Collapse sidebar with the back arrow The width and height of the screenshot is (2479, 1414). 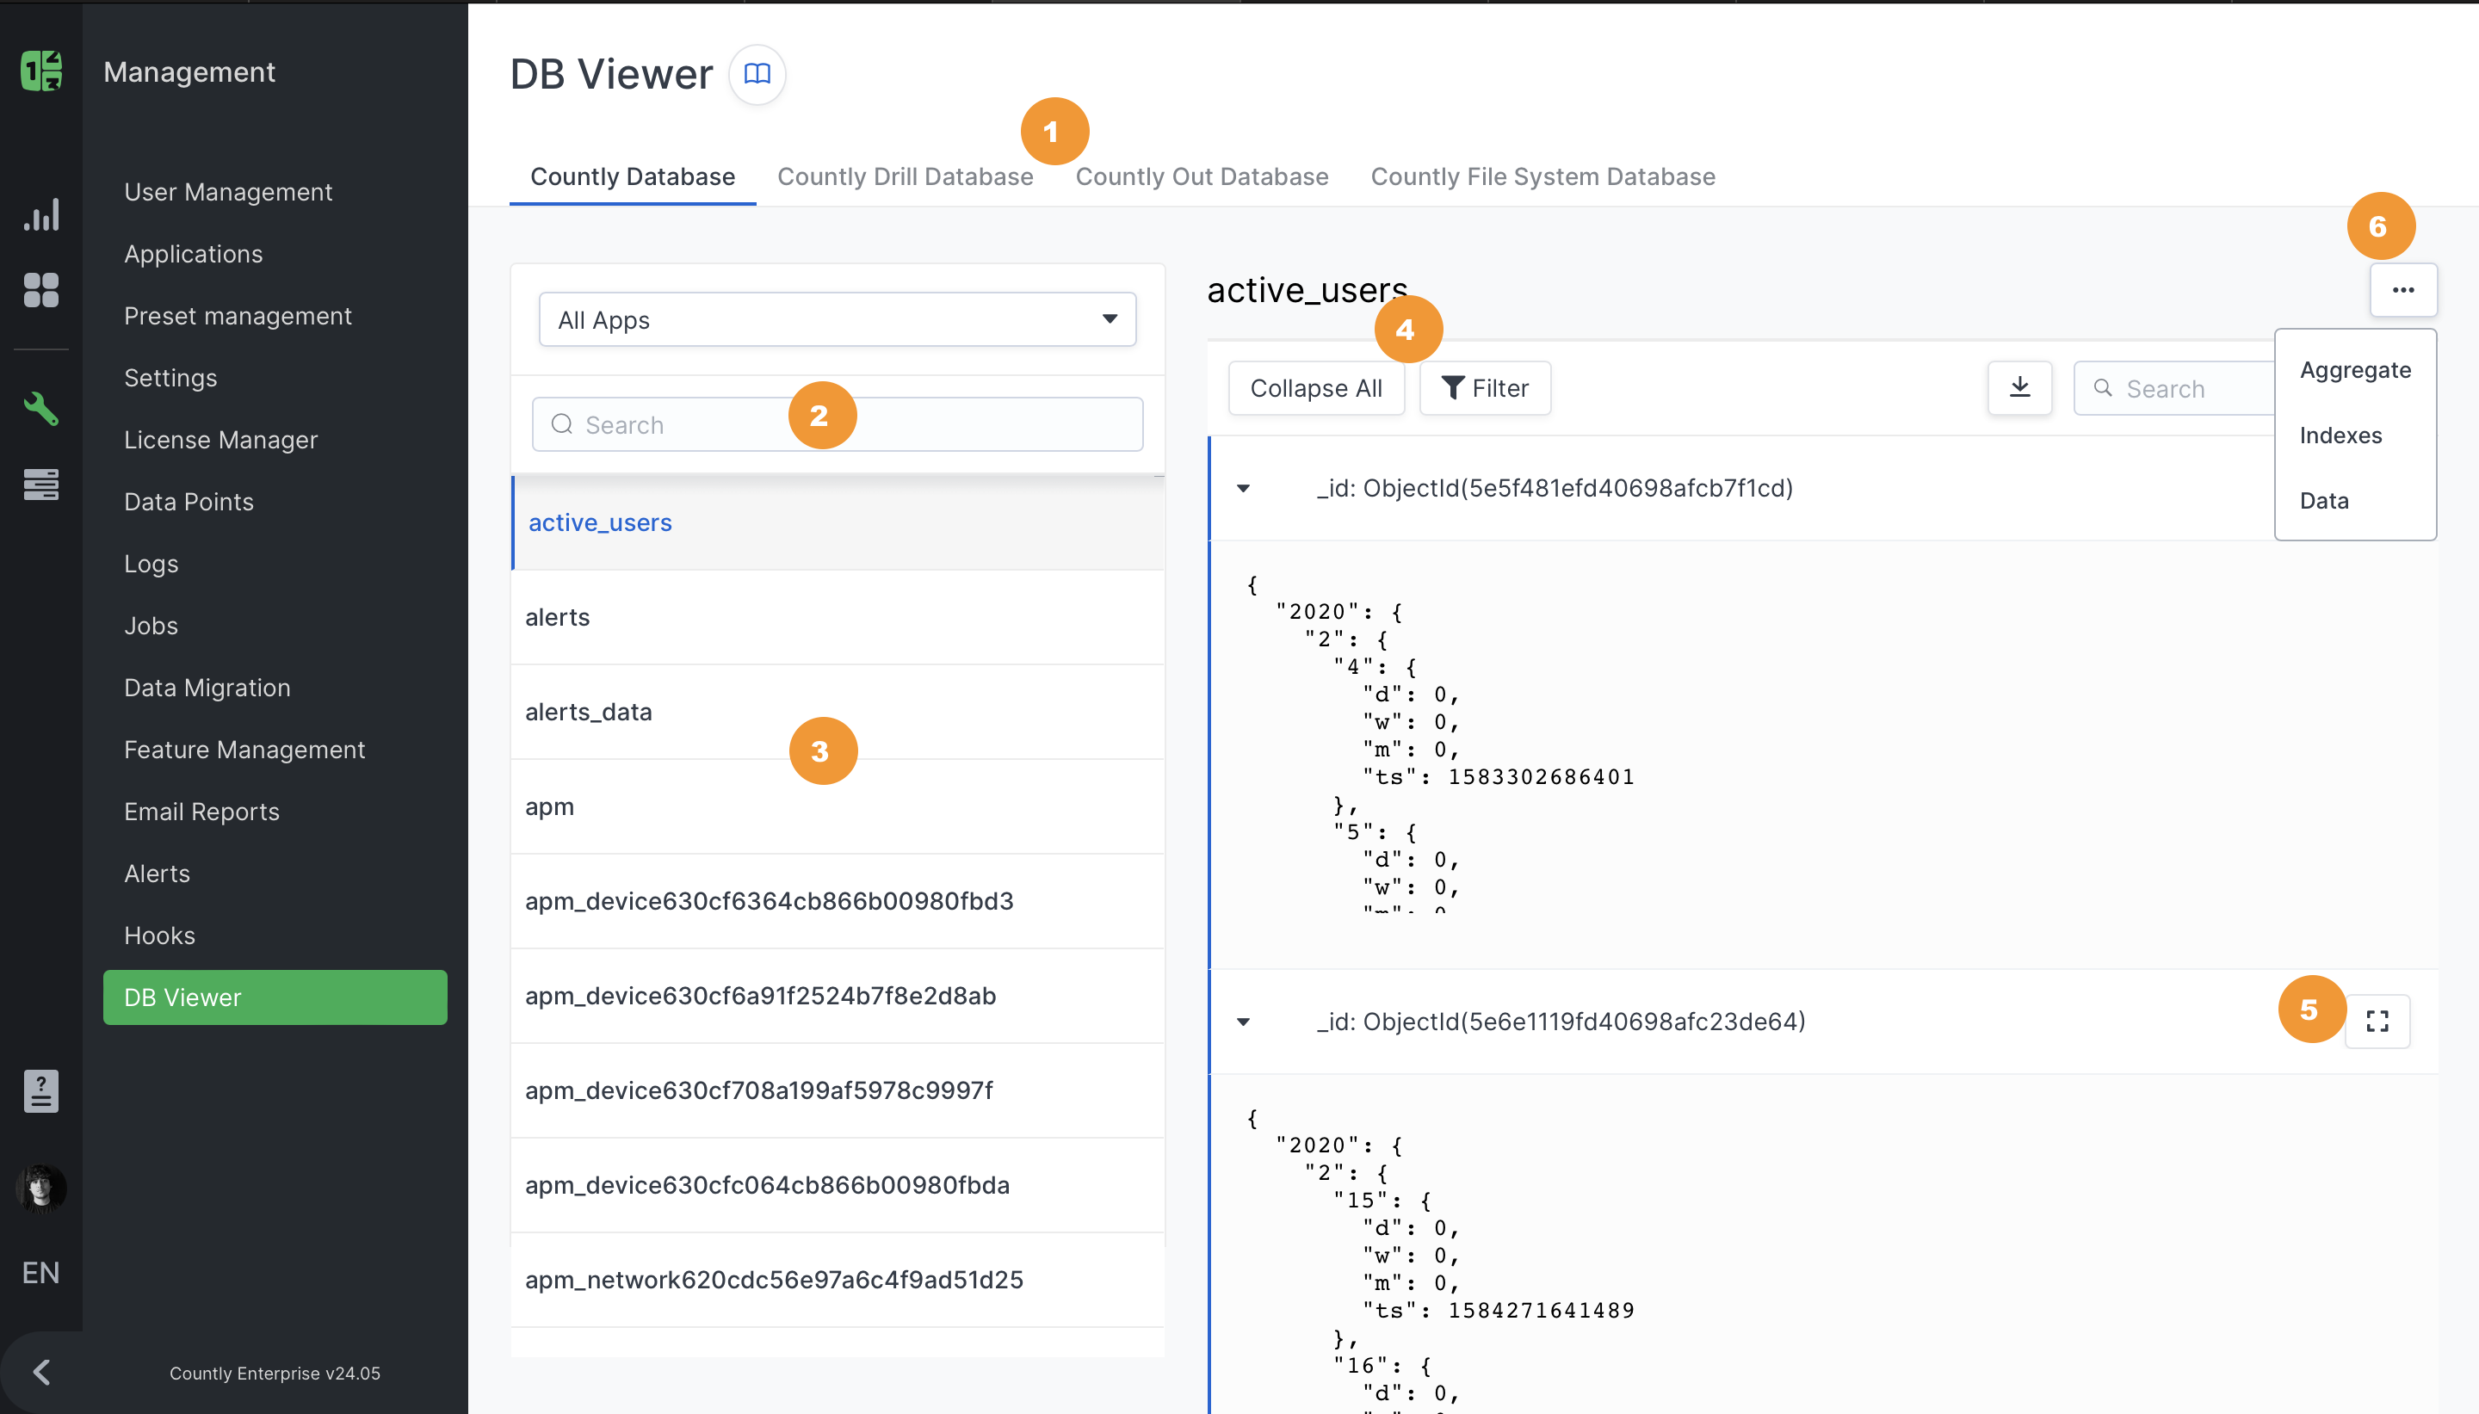click(40, 1372)
